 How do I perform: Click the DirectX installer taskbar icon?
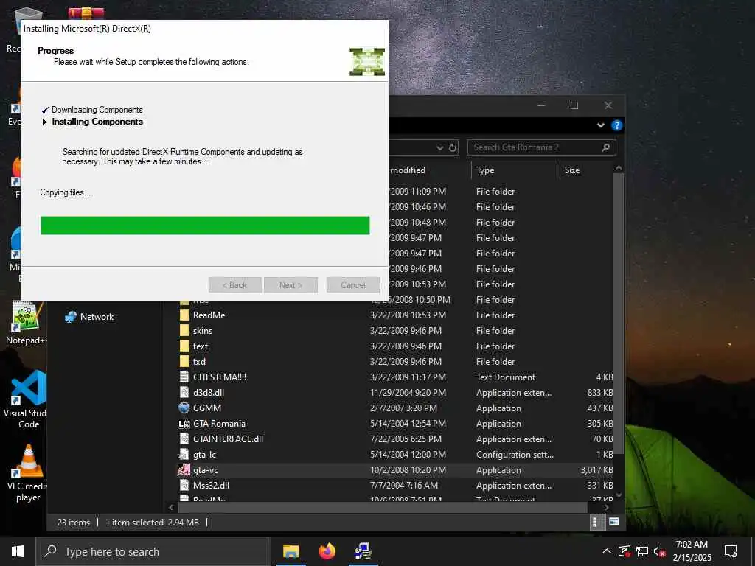(363, 551)
